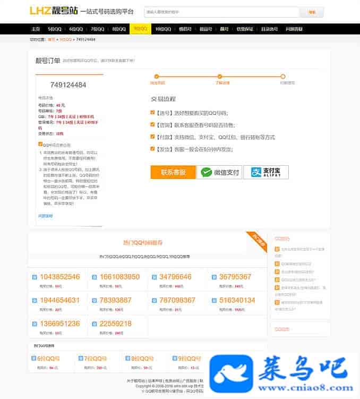Click the blue link under the left notice
360x399 pixels.
[46, 216]
